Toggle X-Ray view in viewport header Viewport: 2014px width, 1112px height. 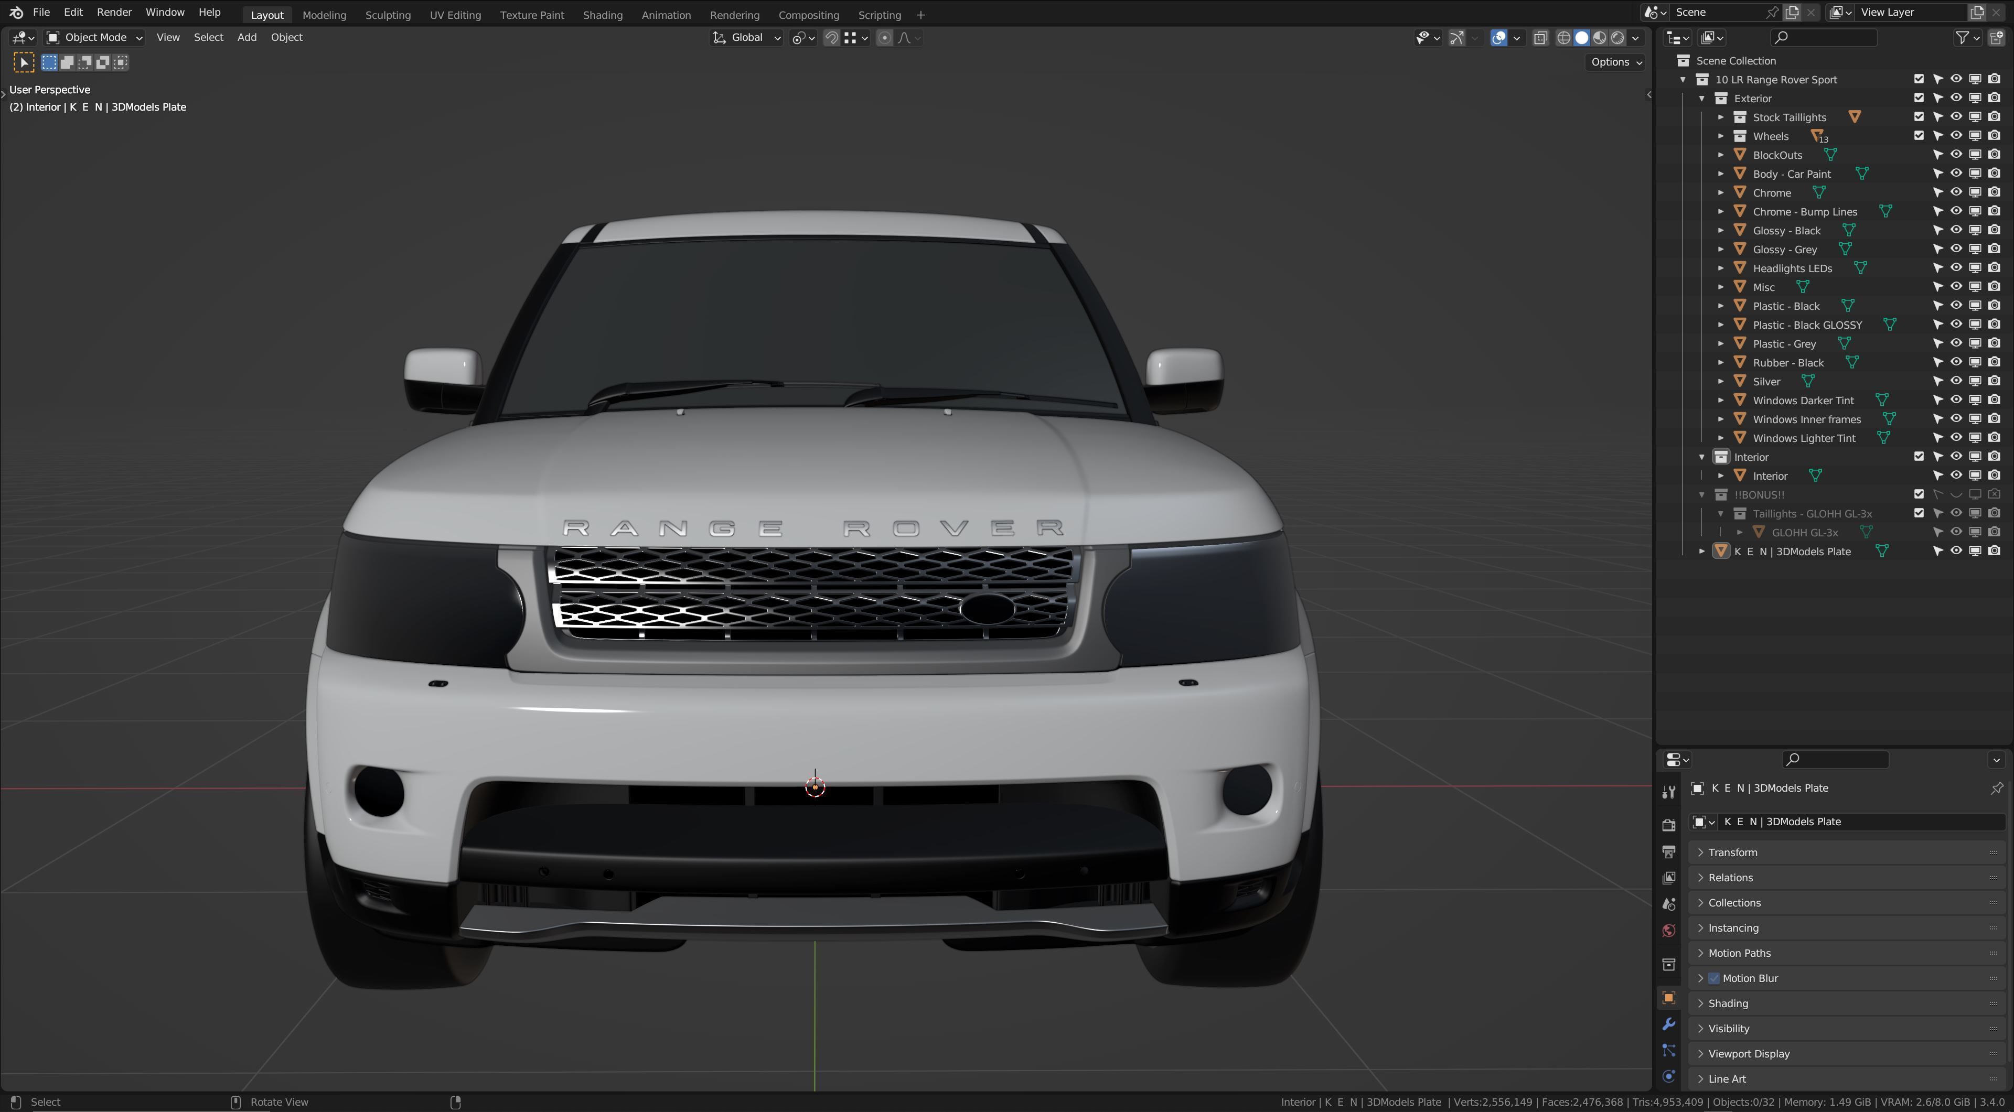1540,38
